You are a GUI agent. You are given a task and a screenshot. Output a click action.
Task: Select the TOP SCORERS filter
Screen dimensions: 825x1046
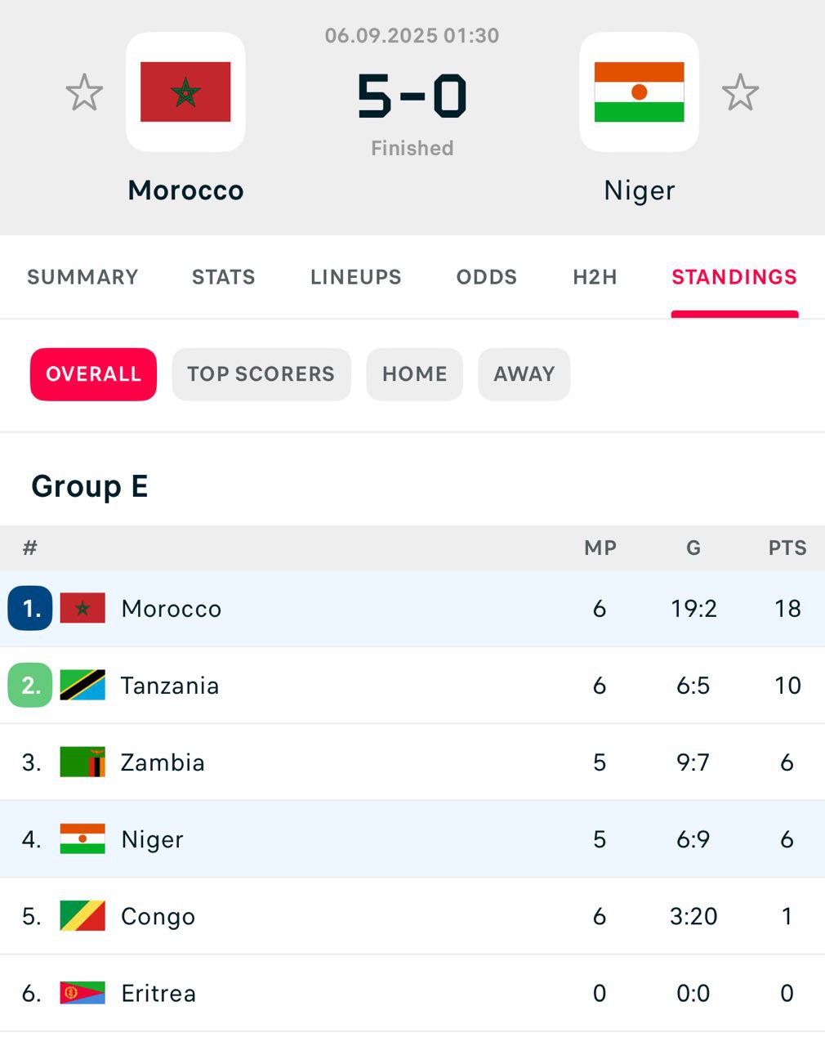tap(261, 374)
